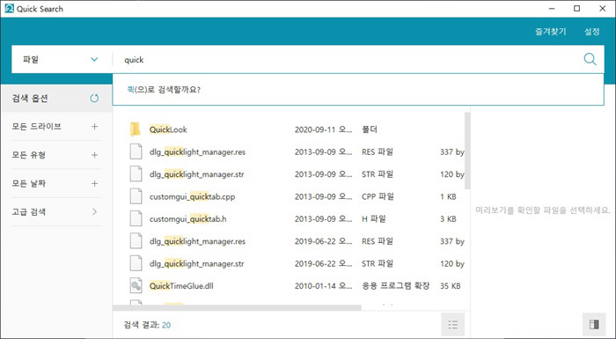The image size is (616, 339).
Task: Expand 모든 날짜 with plus
Action: tap(94, 184)
